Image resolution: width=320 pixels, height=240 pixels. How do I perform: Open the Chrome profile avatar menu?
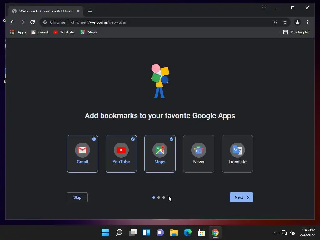point(297,22)
